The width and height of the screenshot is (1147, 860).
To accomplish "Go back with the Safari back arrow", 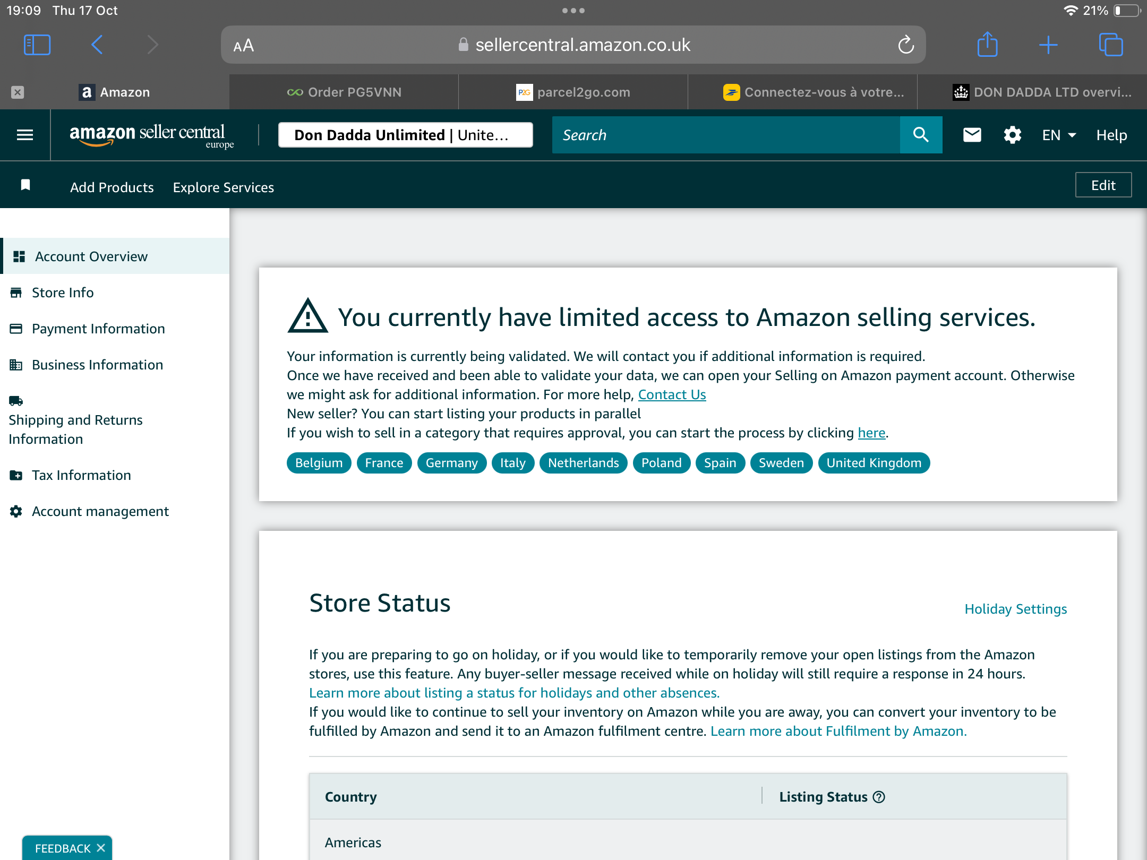I will point(97,45).
